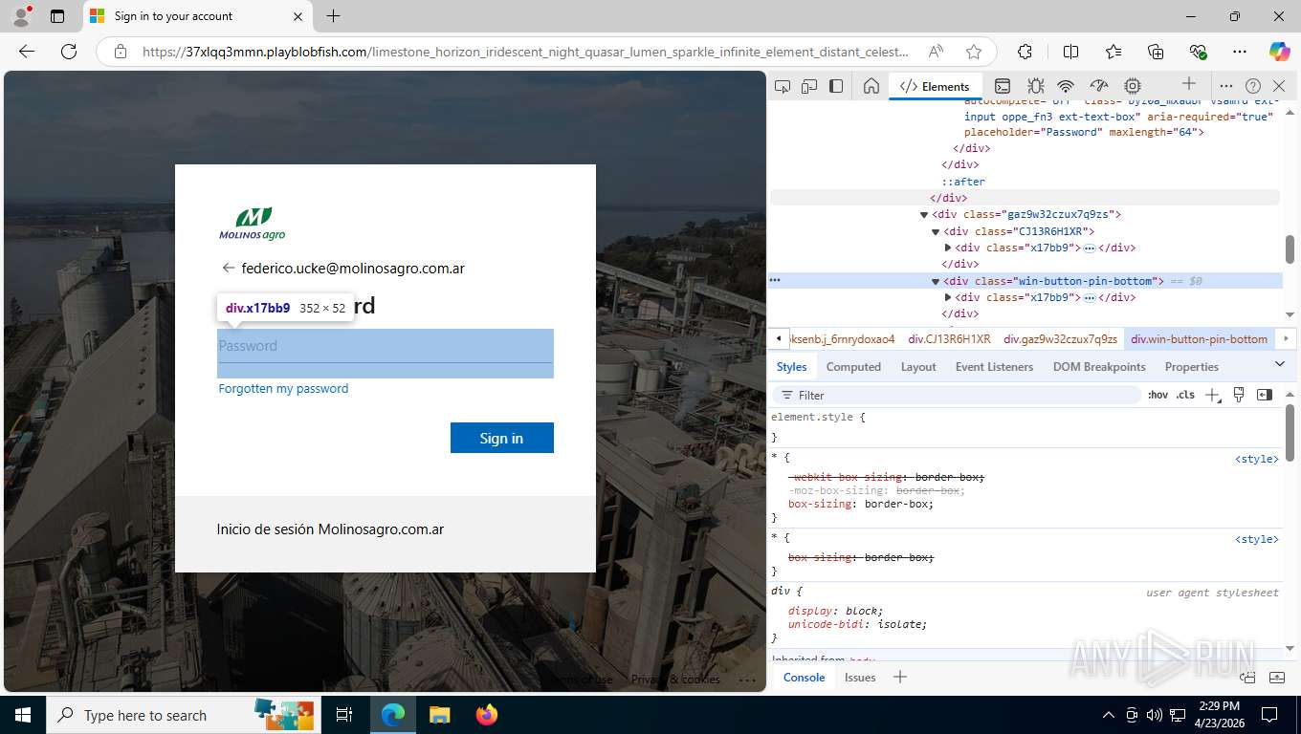
Task: Open Edge tab actions menu icon
Action: click(x=57, y=16)
